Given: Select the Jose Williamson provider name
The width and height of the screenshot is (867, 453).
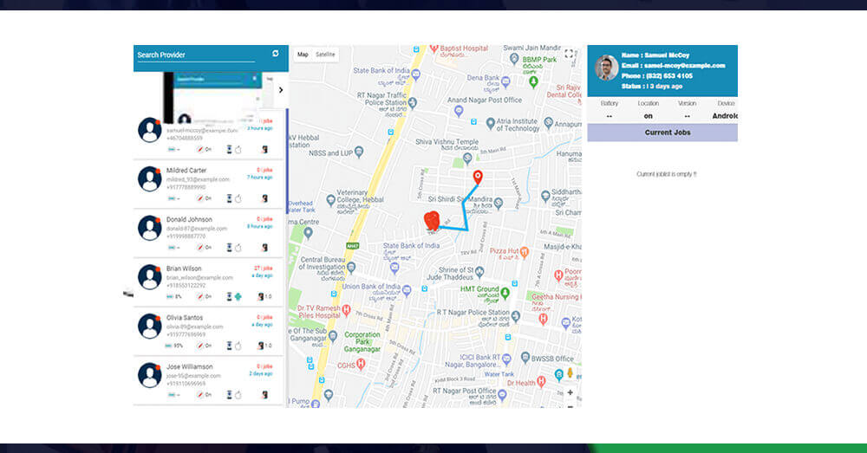Looking at the screenshot, I should [x=190, y=367].
